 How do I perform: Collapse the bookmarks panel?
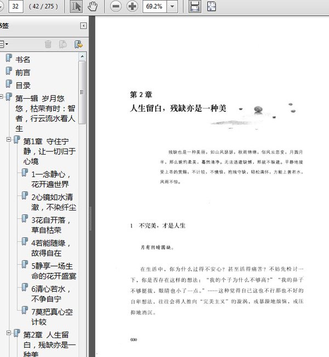pos(83,26)
